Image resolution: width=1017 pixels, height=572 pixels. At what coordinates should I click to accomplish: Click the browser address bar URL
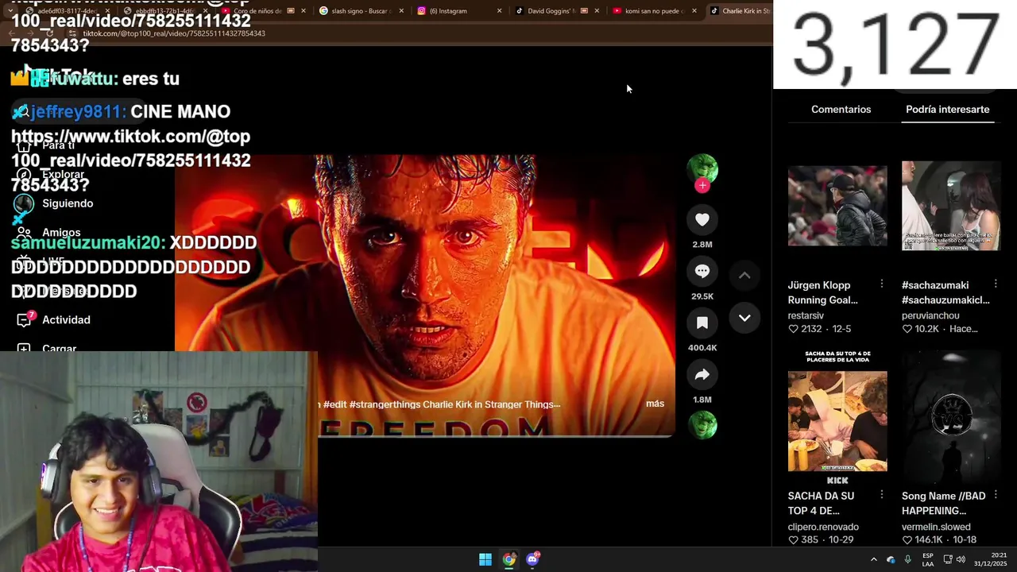(x=174, y=33)
